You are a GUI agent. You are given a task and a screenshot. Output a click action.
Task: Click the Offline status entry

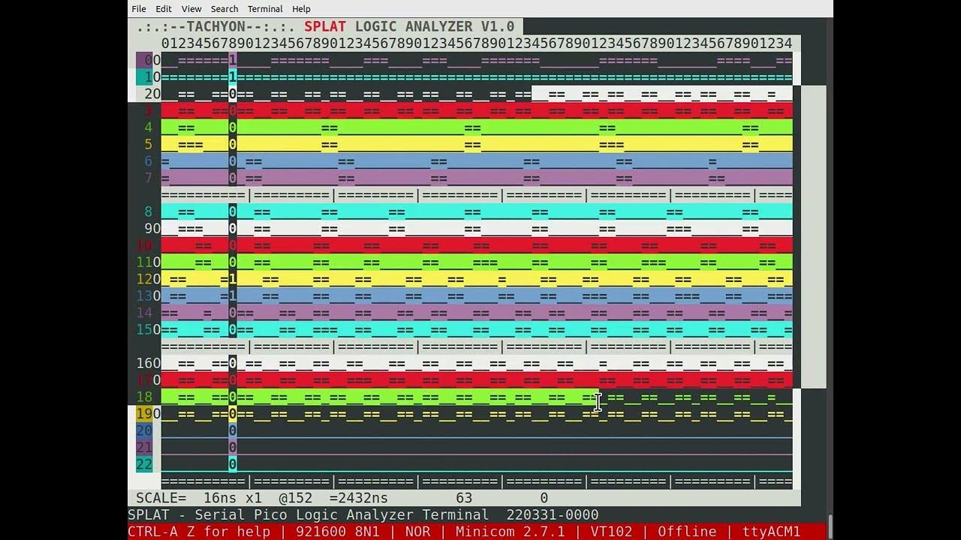pos(688,532)
